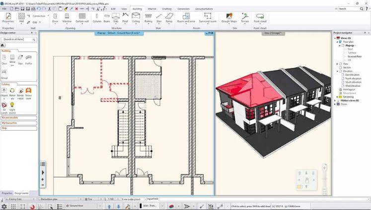The image size is (371, 210).
Task: Open the My favourites section
Action: pyautogui.click(x=19, y=123)
